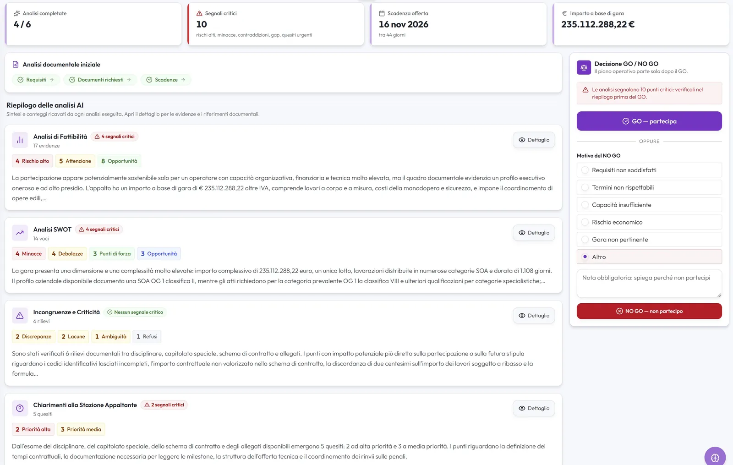Viewport: 733px width, 465px height.
Task: Click the 4 Debolezze badge
Action: [x=67, y=254]
